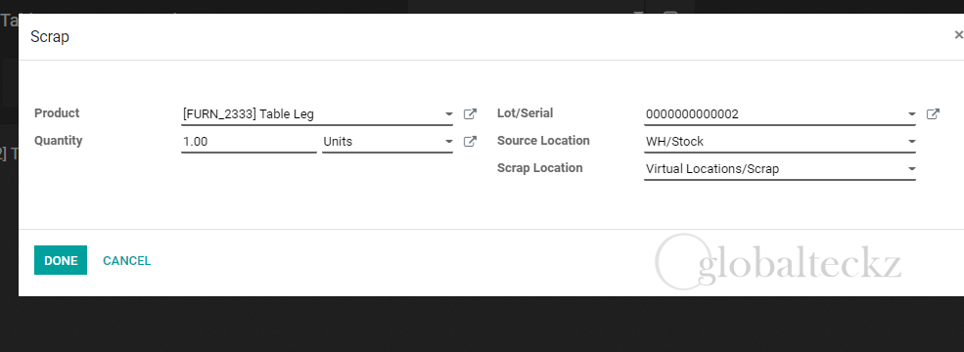Image resolution: width=964 pixels, height=352 pixels.
Task: Expand the Lot/Serial dropdown arrow
Action: click(x=912, y=114)
